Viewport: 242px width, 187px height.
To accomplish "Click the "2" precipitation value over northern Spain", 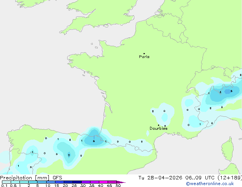I will [69, 155].
